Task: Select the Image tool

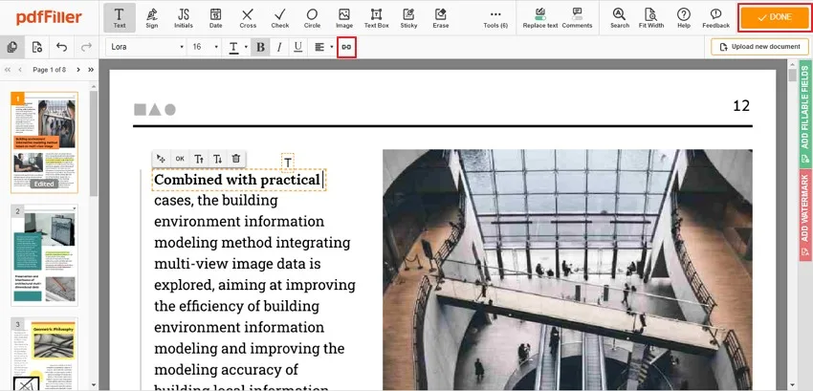Action: pyautogui.click(x=344, y=17)
